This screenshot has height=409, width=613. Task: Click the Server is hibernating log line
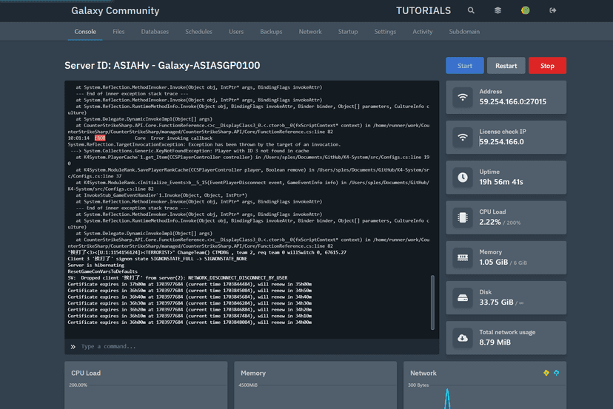tap(96, 265)
